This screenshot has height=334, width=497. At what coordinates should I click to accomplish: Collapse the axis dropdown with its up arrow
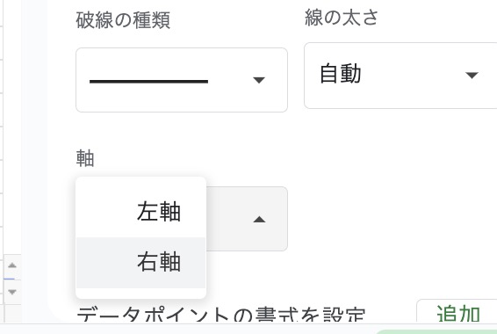(x=259, y=219)
